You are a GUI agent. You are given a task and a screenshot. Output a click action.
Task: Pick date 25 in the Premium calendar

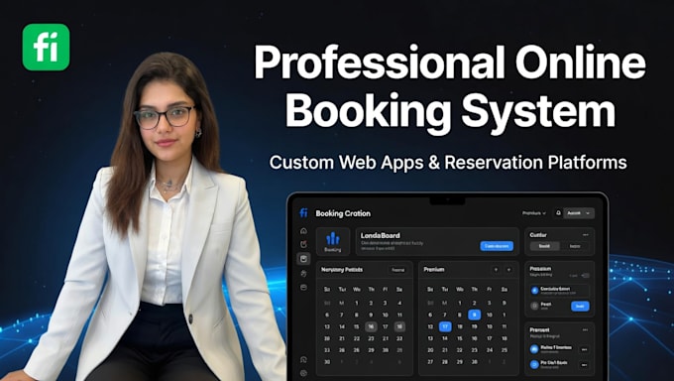click(x=505, y=350)
